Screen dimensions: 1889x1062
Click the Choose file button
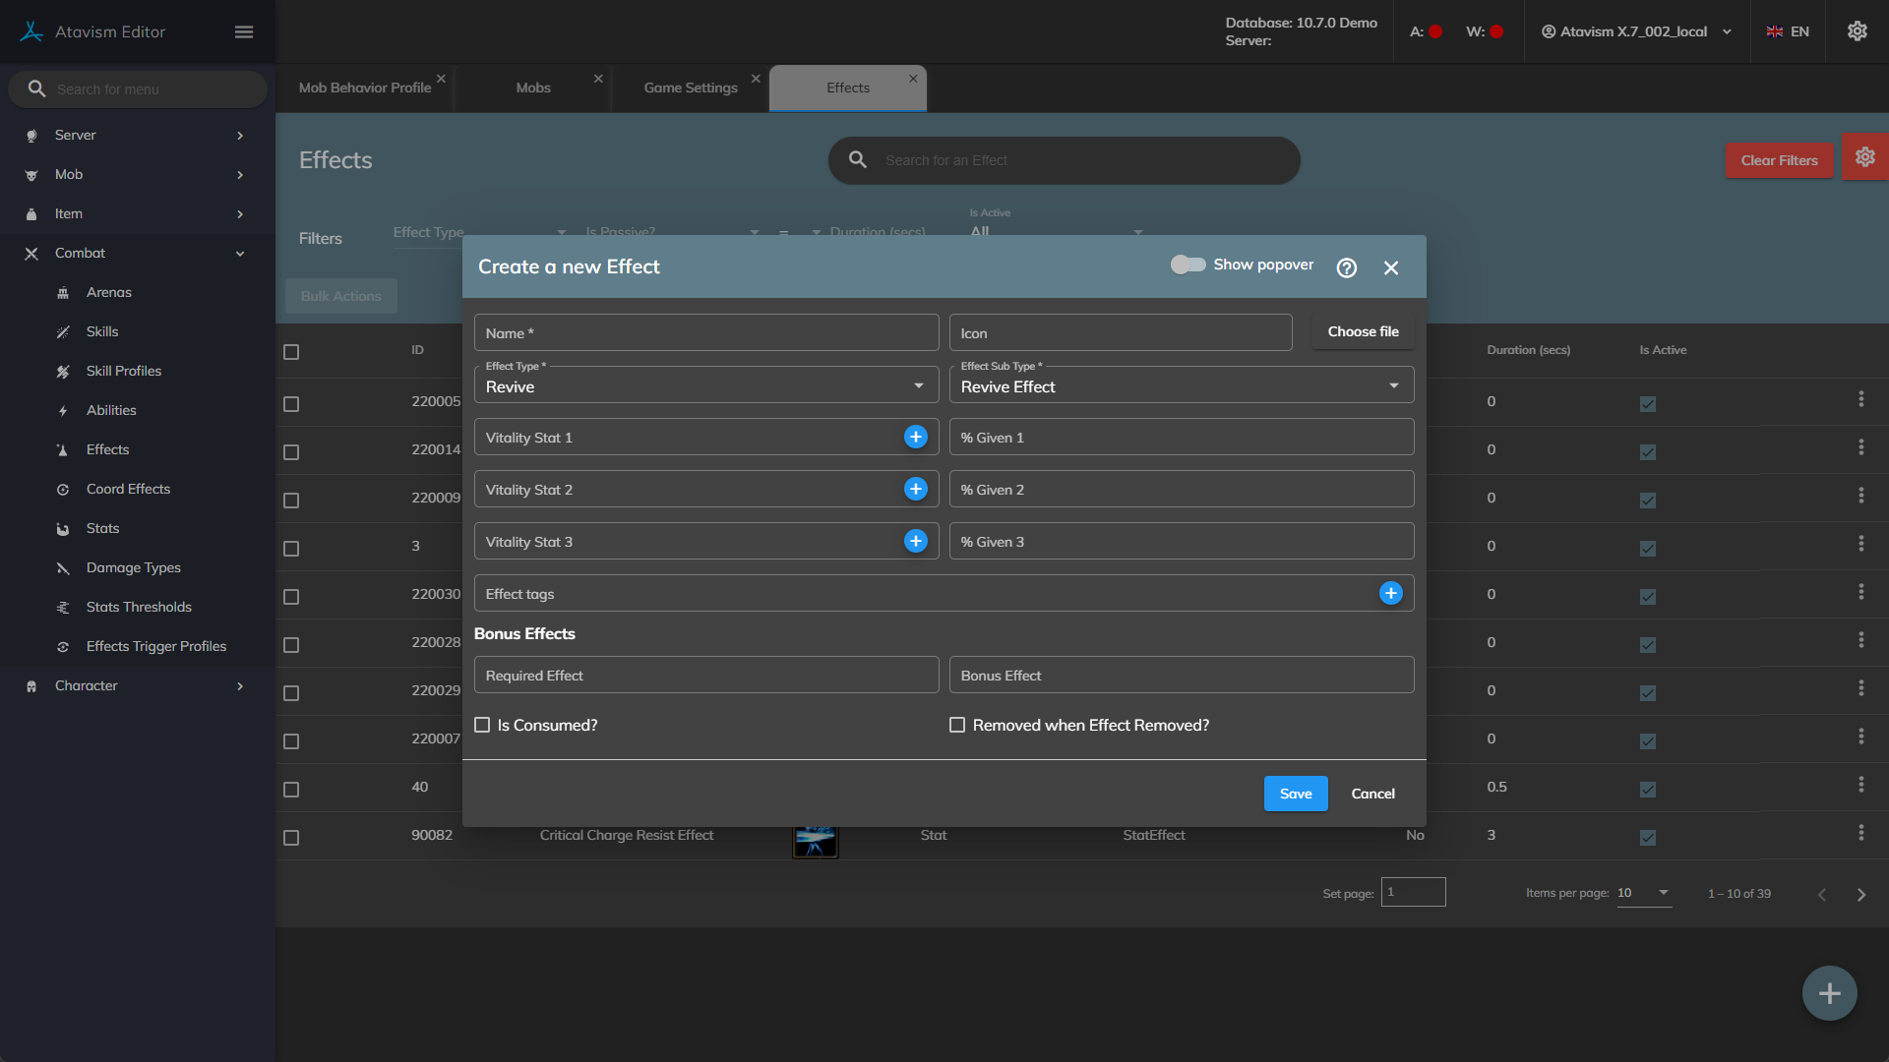pos(1363,331)
